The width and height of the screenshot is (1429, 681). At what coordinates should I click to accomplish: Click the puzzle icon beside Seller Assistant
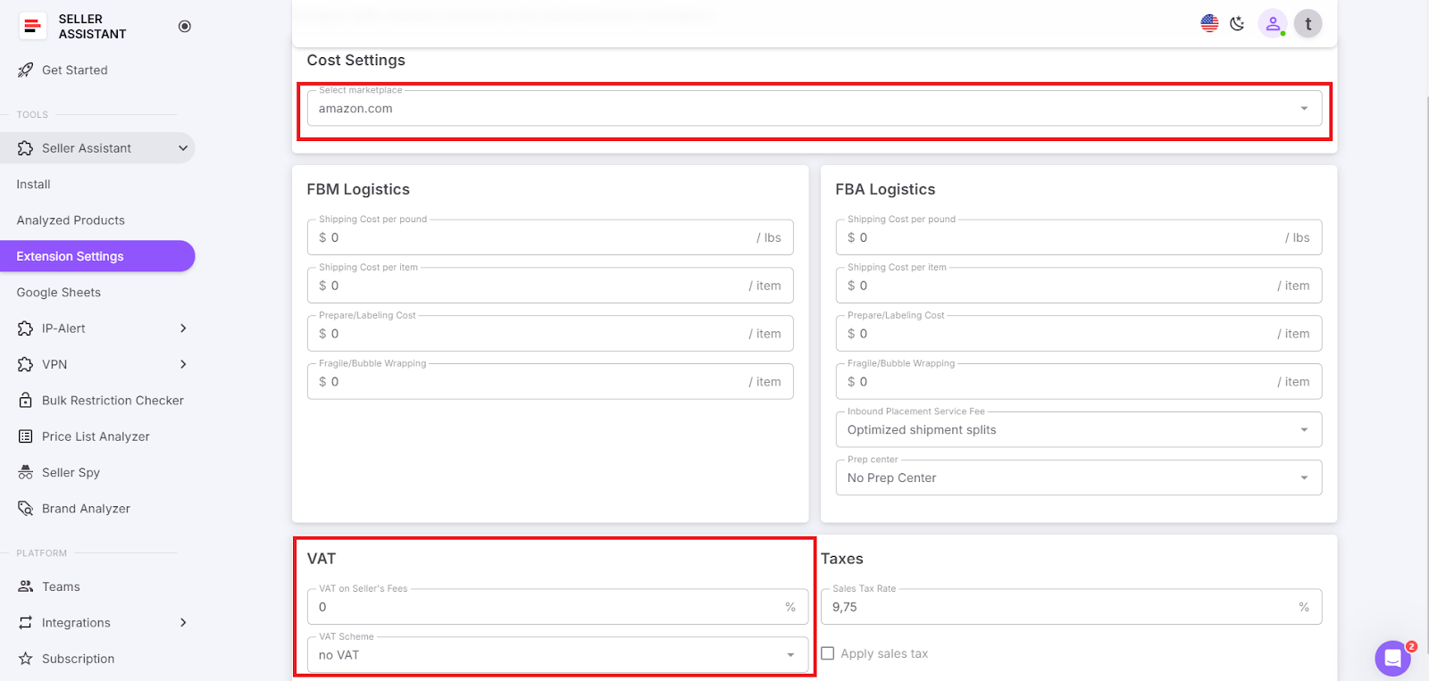point(25,148)
